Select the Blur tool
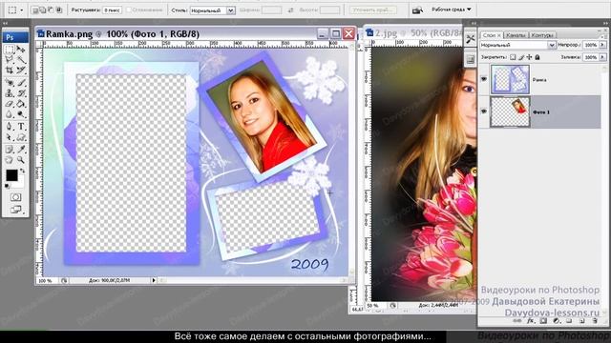Viewport: 611px width, 343px height. 10,114
